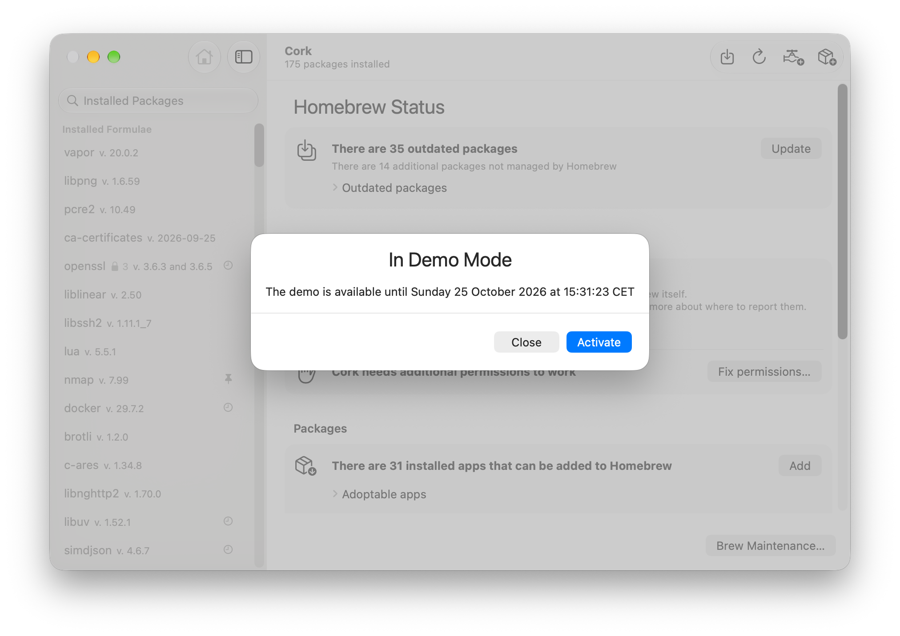The height and width of the screenshot is (636, 900).
Task: Click the outdated packages download-box icon
Action: pyautogui.click(x=306, y=151)
